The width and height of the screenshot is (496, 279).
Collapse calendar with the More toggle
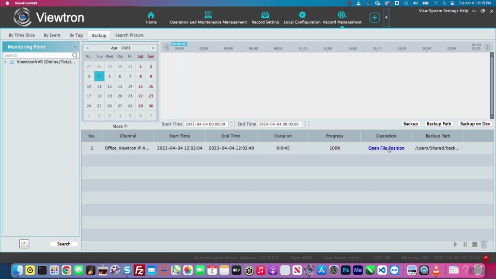point(120,126)
